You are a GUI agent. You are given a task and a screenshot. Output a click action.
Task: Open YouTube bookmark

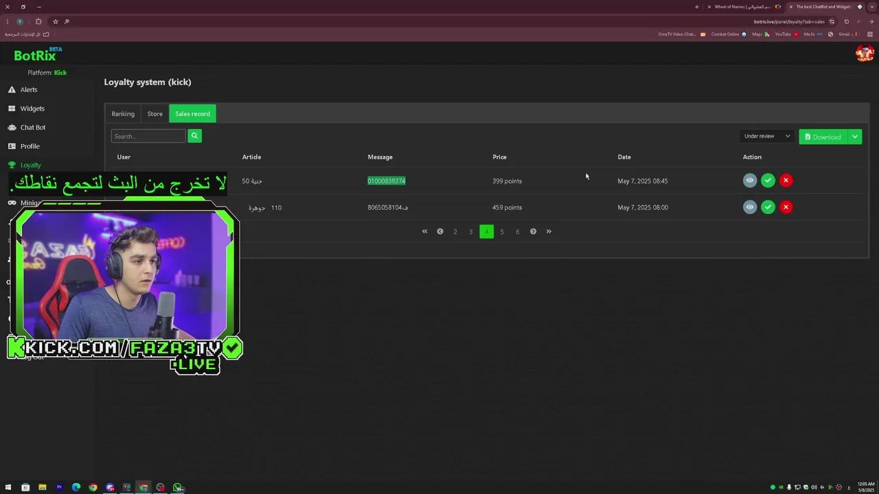click(786, 34)
